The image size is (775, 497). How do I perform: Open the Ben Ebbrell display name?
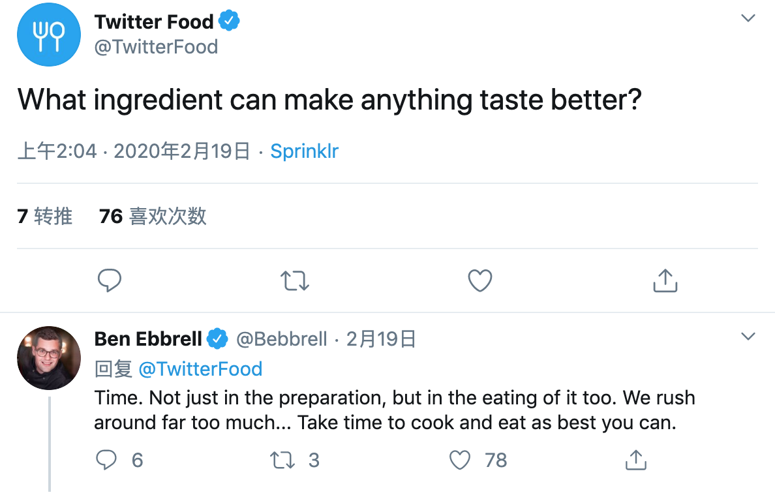[x=148, y=339]
